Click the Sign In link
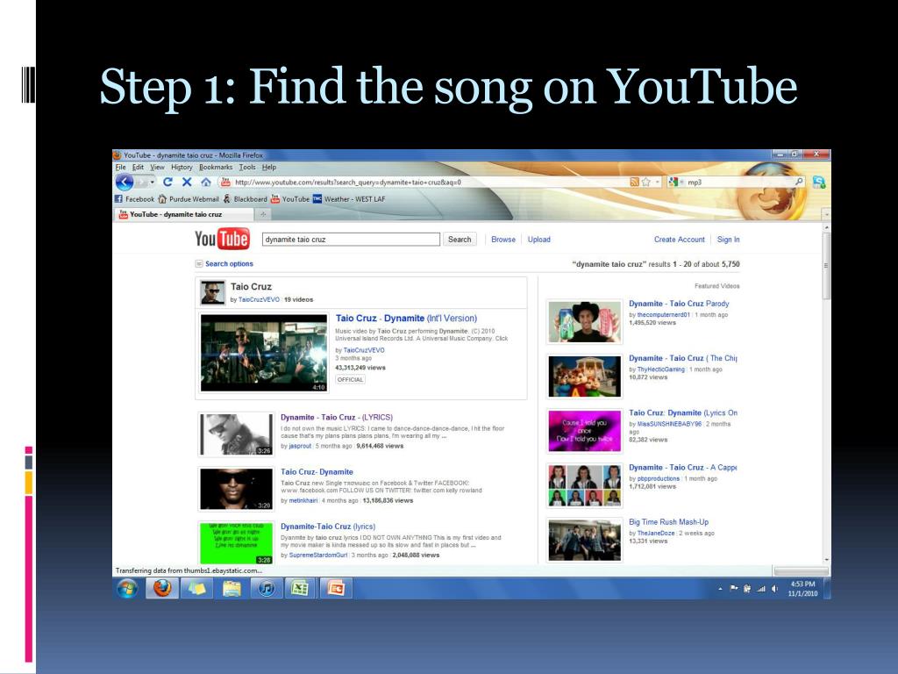 point(728,240)
